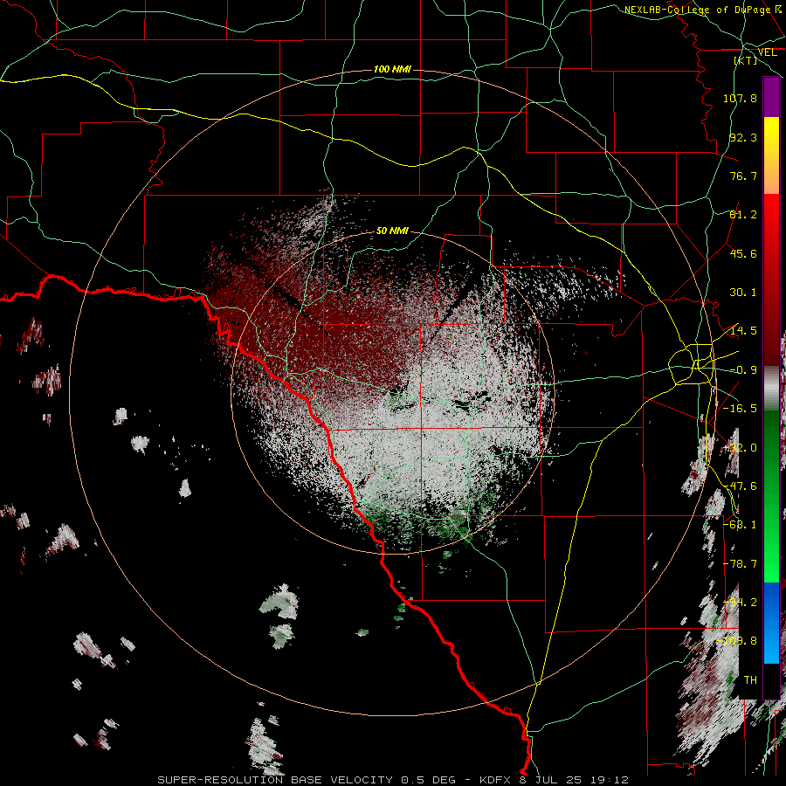Select the -78.7 legend value
Viewport: 786px width, 786px height.
tap(740, 564)
